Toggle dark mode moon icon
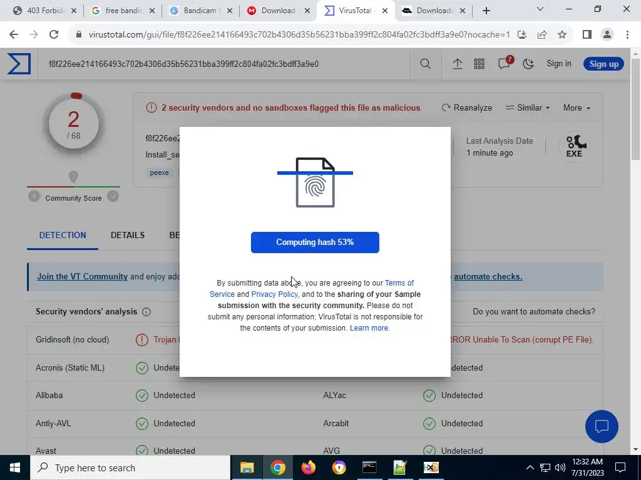 [528, 64]
